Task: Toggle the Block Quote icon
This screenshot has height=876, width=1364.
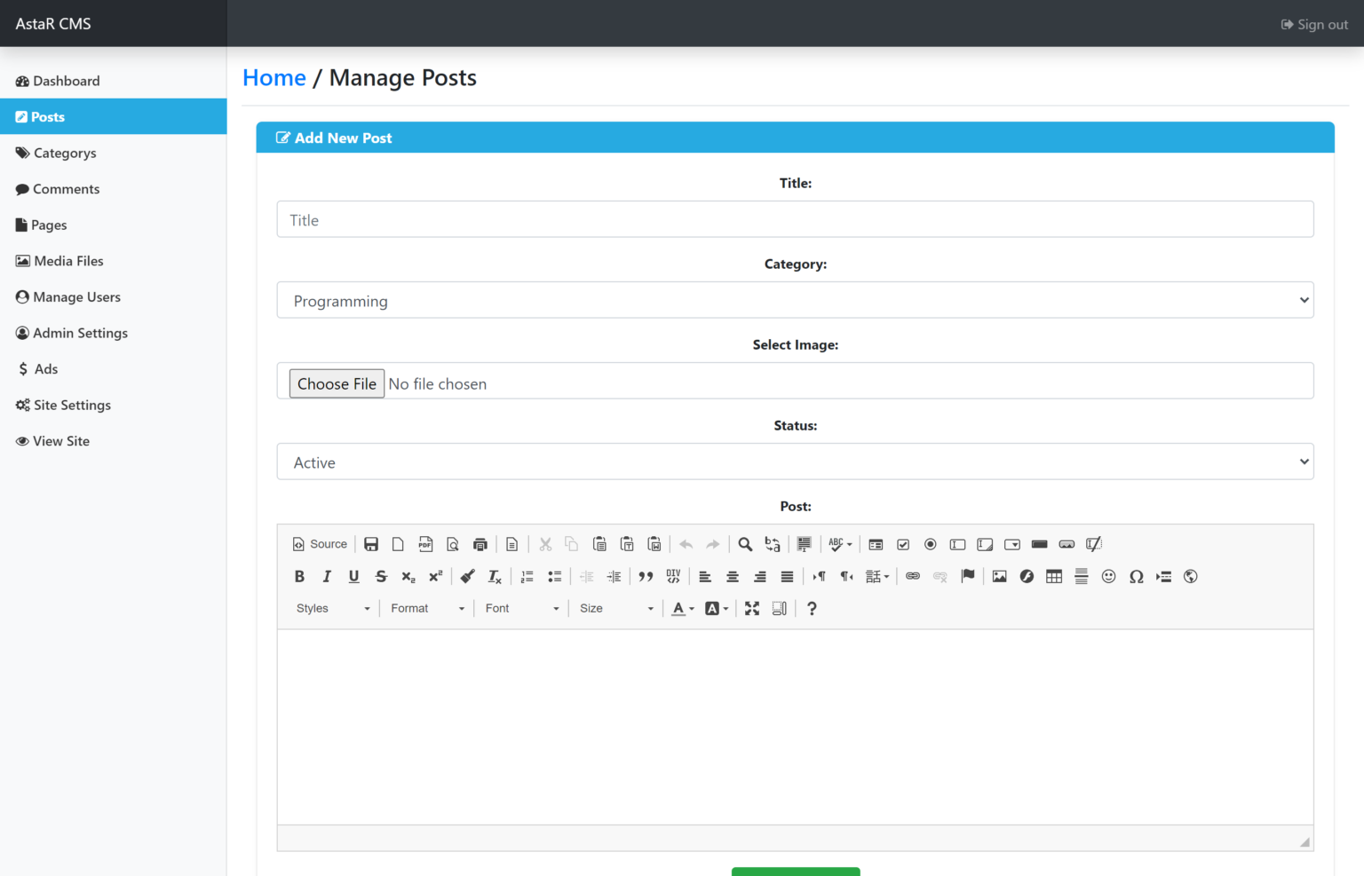Action: tap(646, 577)
